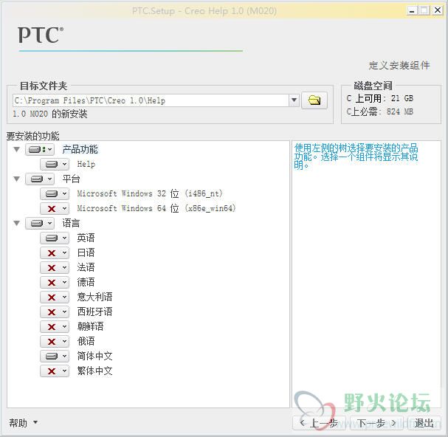Collapse the 语言 tree node
The image size is (448, 437).
(16, 223)
